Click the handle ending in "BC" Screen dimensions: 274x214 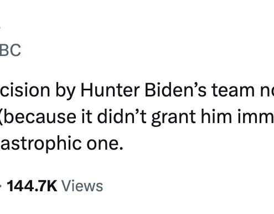[11, 50]
